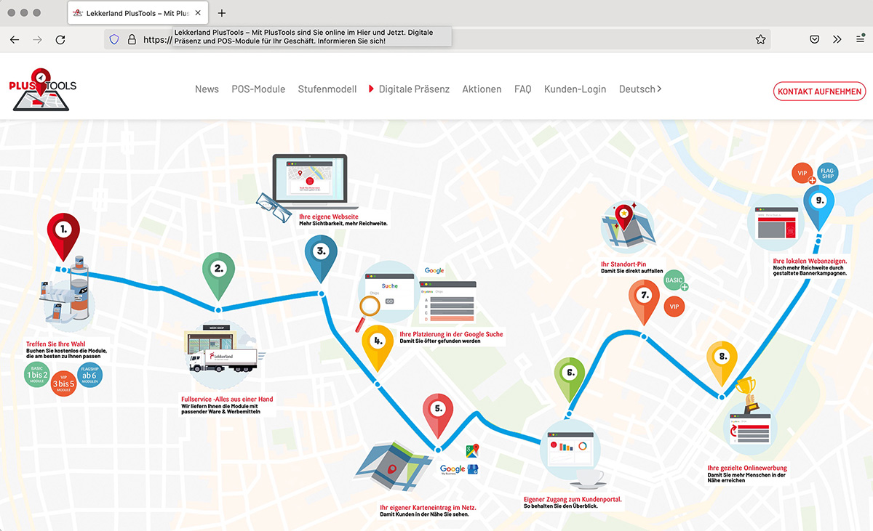Open the tracking protection shield icon
This screenshot has width=873, height=531.
click(114, 40)
